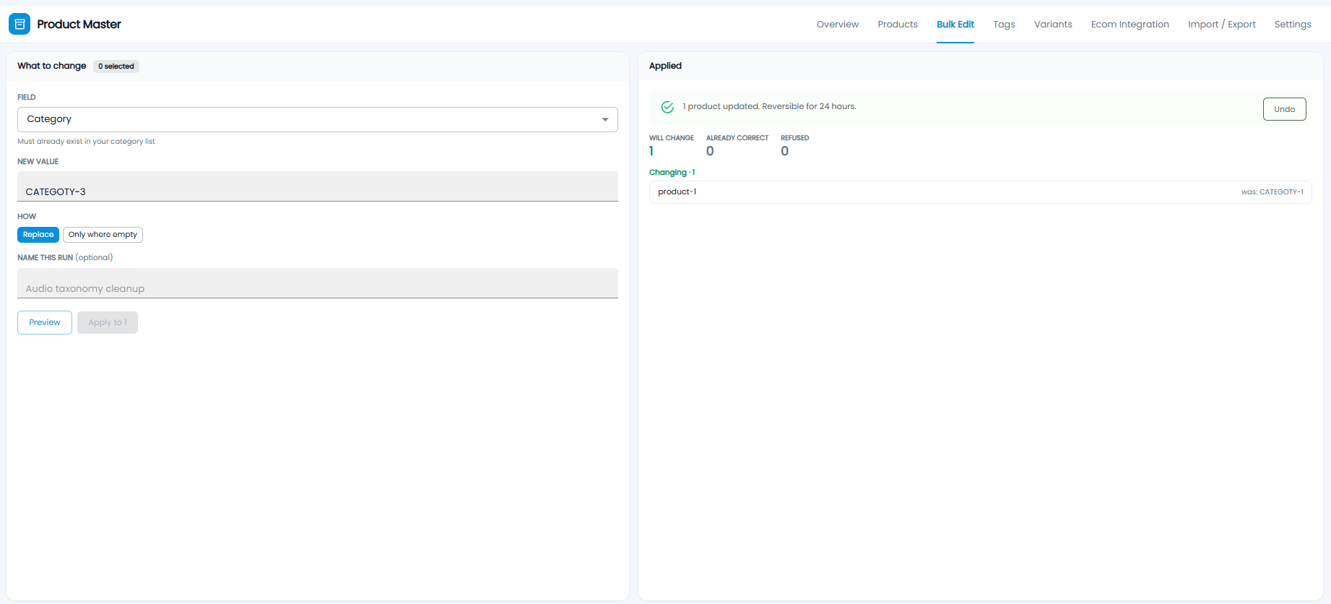Open the Variants tab
The height and width of the screenshot is (604, 1331).
1053,24
